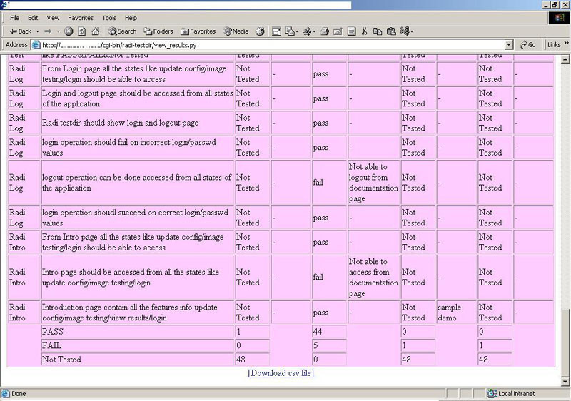Open the Media pane
This screenshot has height=401, width=571.
236,31
